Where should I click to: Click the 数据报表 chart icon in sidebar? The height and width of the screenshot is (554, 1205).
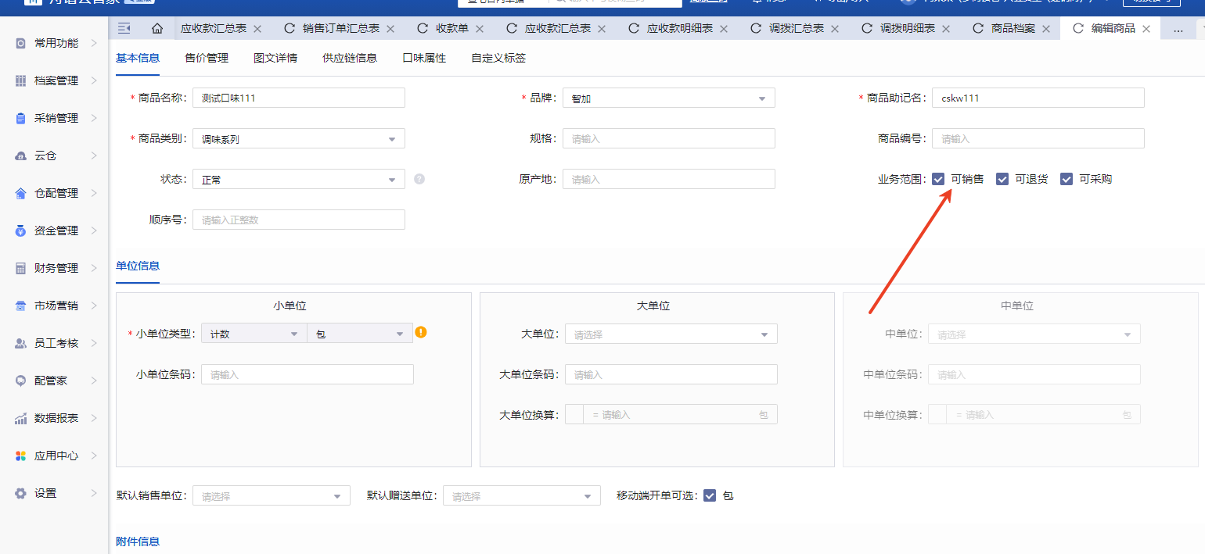(x=20, y=418)
